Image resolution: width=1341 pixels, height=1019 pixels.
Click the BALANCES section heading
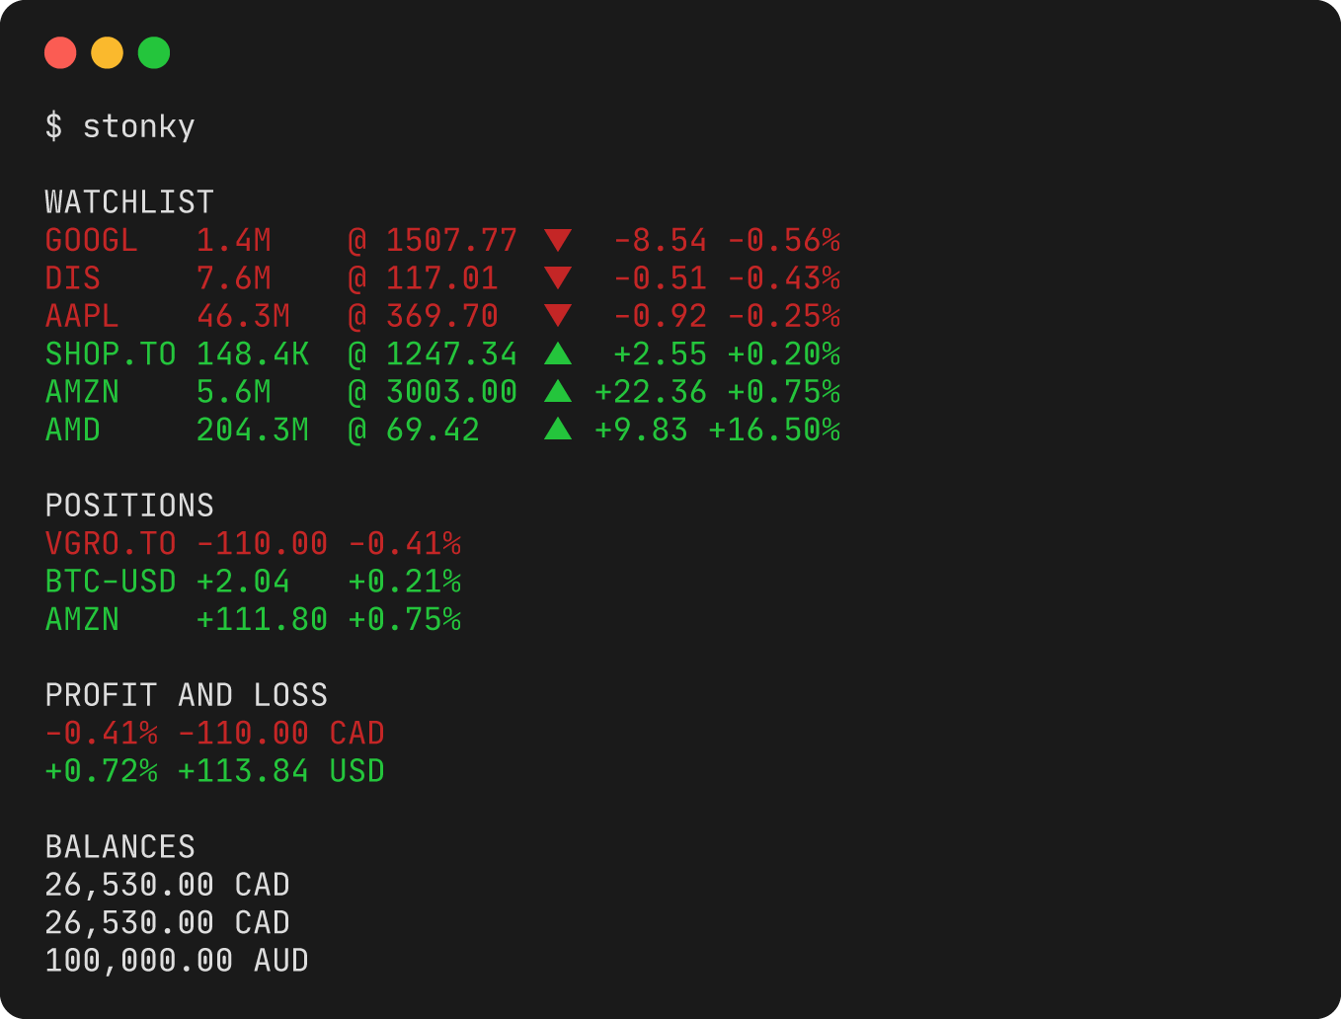(119, 847)
